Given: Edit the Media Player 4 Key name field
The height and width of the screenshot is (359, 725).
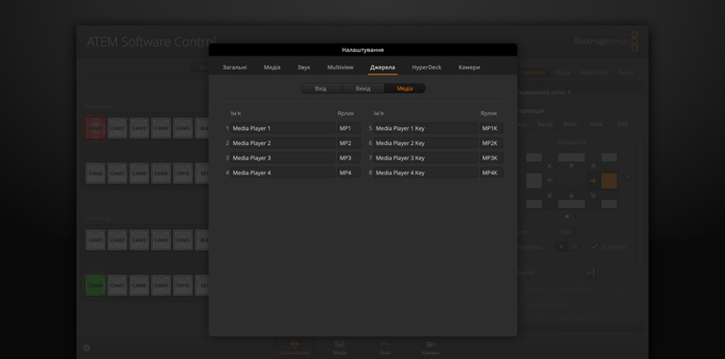Looking at the screenshot, I should [x=426, y=172].
